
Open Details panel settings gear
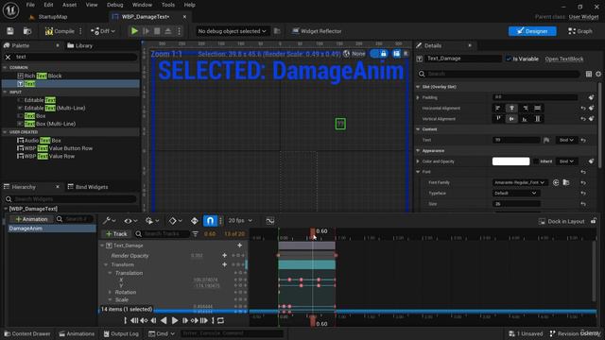point(598,74)
